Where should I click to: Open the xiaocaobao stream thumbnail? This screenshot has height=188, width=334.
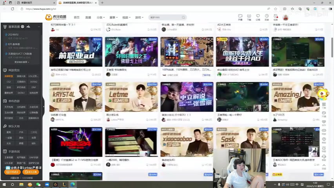pos(187,142)
